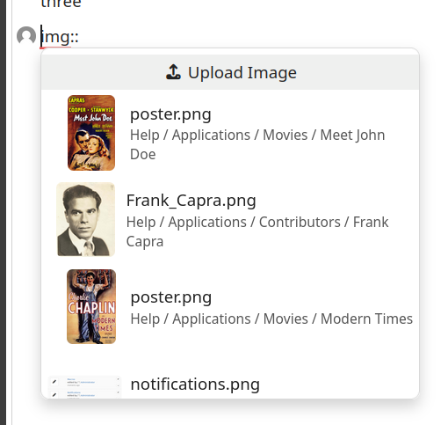Choose poster.png filename above Meet John Doe path
This screenshot has width=448, height=425.
tap(170, 114)
